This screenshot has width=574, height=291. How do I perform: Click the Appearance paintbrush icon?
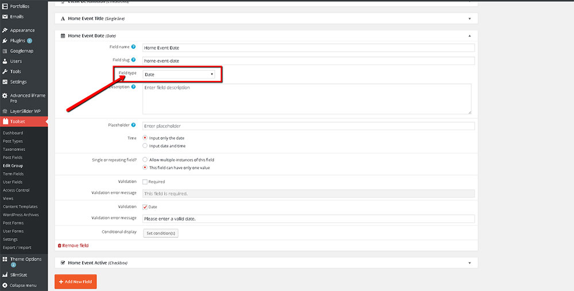[x=5, y=30]
